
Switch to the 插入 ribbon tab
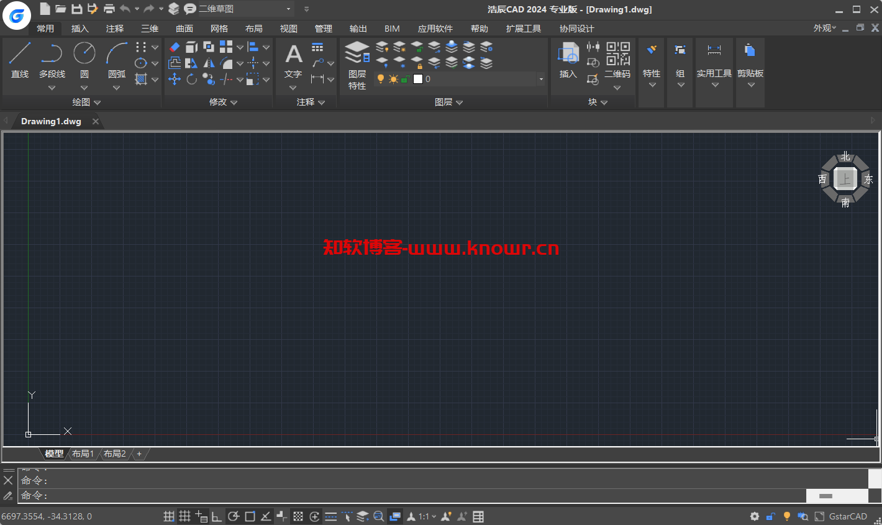point(80,29)
